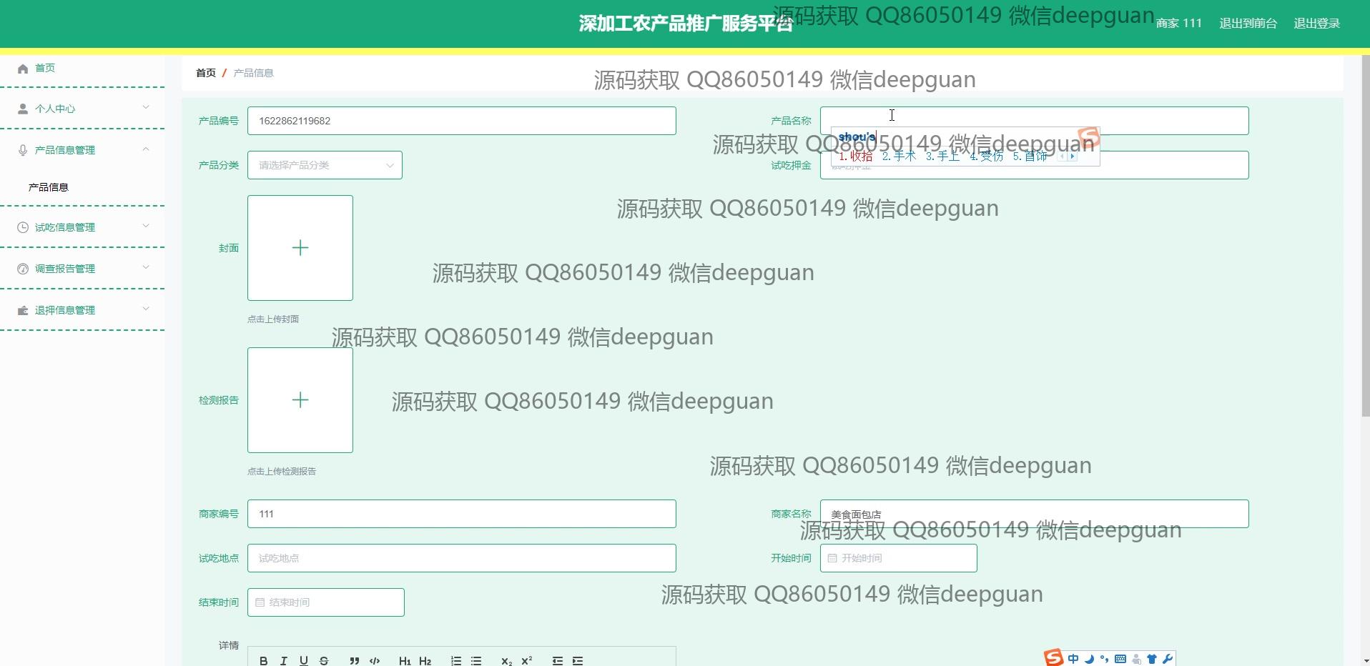The image size is (1370, 666).
Task: Increase indent in the editor toolbar
Action: (x=578, y=661)
